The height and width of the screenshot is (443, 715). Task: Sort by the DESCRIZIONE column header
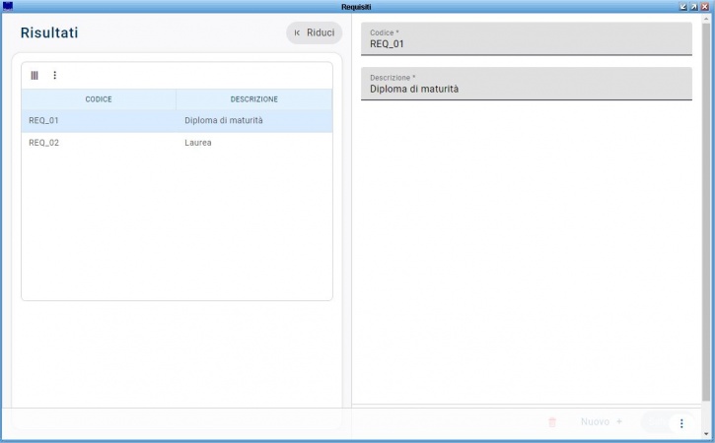point(254,99)
